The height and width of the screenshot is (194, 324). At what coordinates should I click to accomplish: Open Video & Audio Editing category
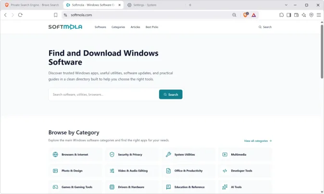click(133, 171)
